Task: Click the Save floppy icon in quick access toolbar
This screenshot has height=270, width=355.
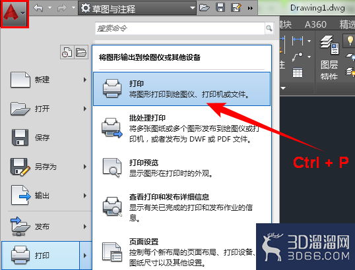Action: tap(220, 8)
